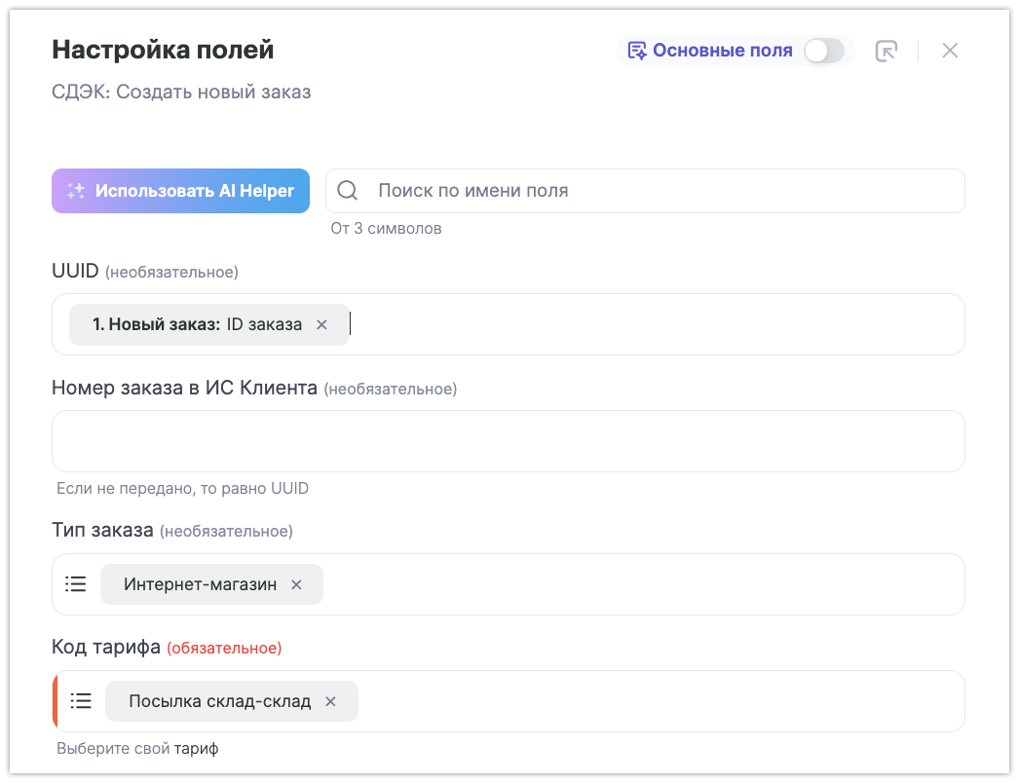This screenshot has height=783, width=1019.
Task: Click the collapse window arrow icon
Action: click(886, 51)
